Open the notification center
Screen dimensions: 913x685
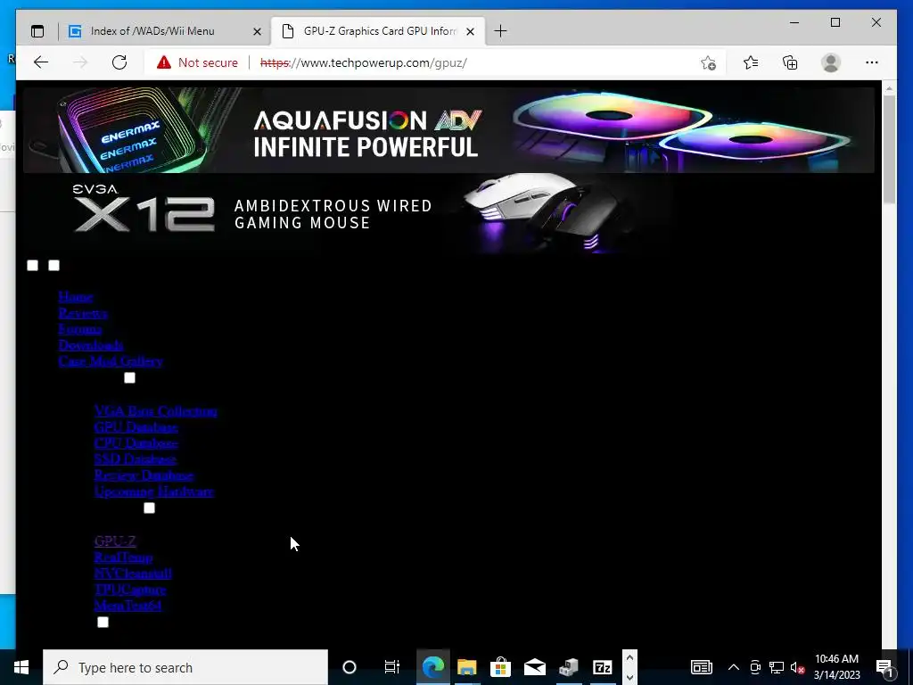885,667
